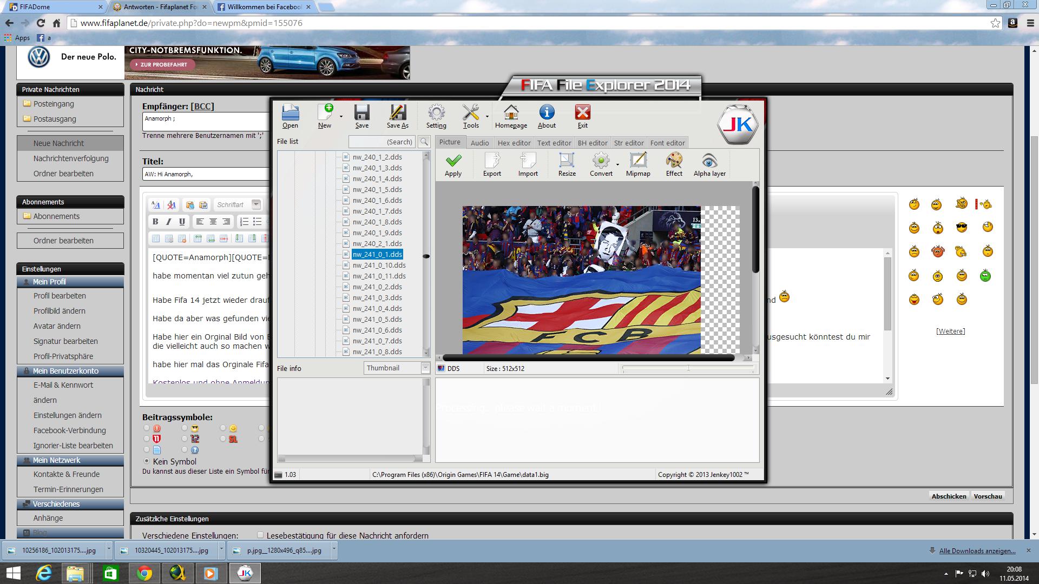Select the Kein Symbol radio button
Viewport: 1039px width, 584px height.
coord(147,461)
